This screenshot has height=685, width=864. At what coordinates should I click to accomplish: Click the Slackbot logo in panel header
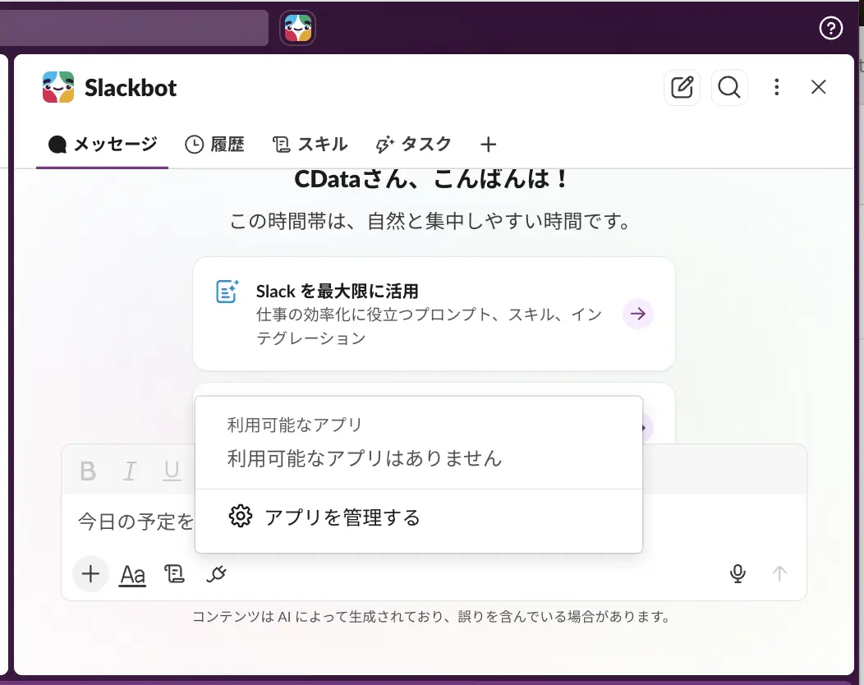pyautogui.click(x=58, y=87)
